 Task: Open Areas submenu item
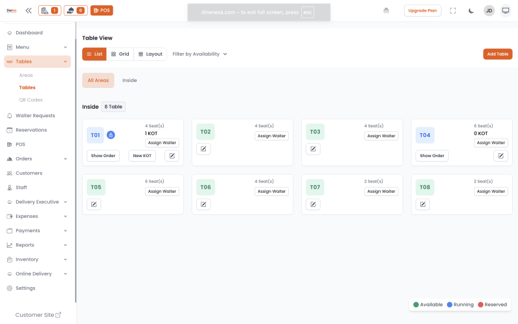point(26,75)
